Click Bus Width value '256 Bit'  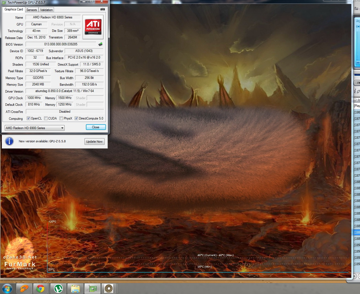click(89, 78)
